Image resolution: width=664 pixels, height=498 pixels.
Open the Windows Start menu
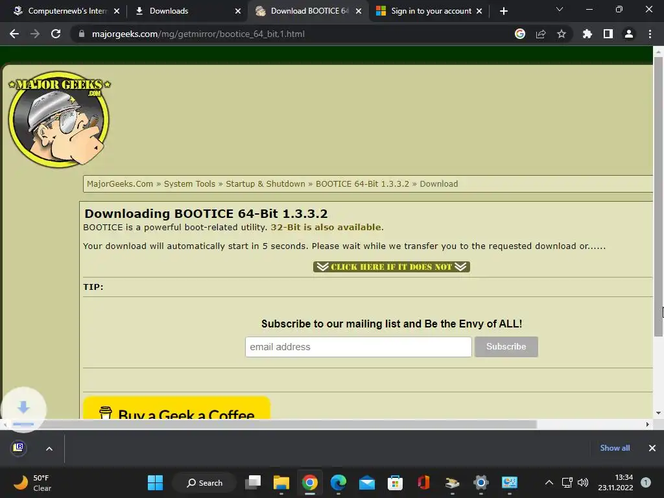[155, 482]
